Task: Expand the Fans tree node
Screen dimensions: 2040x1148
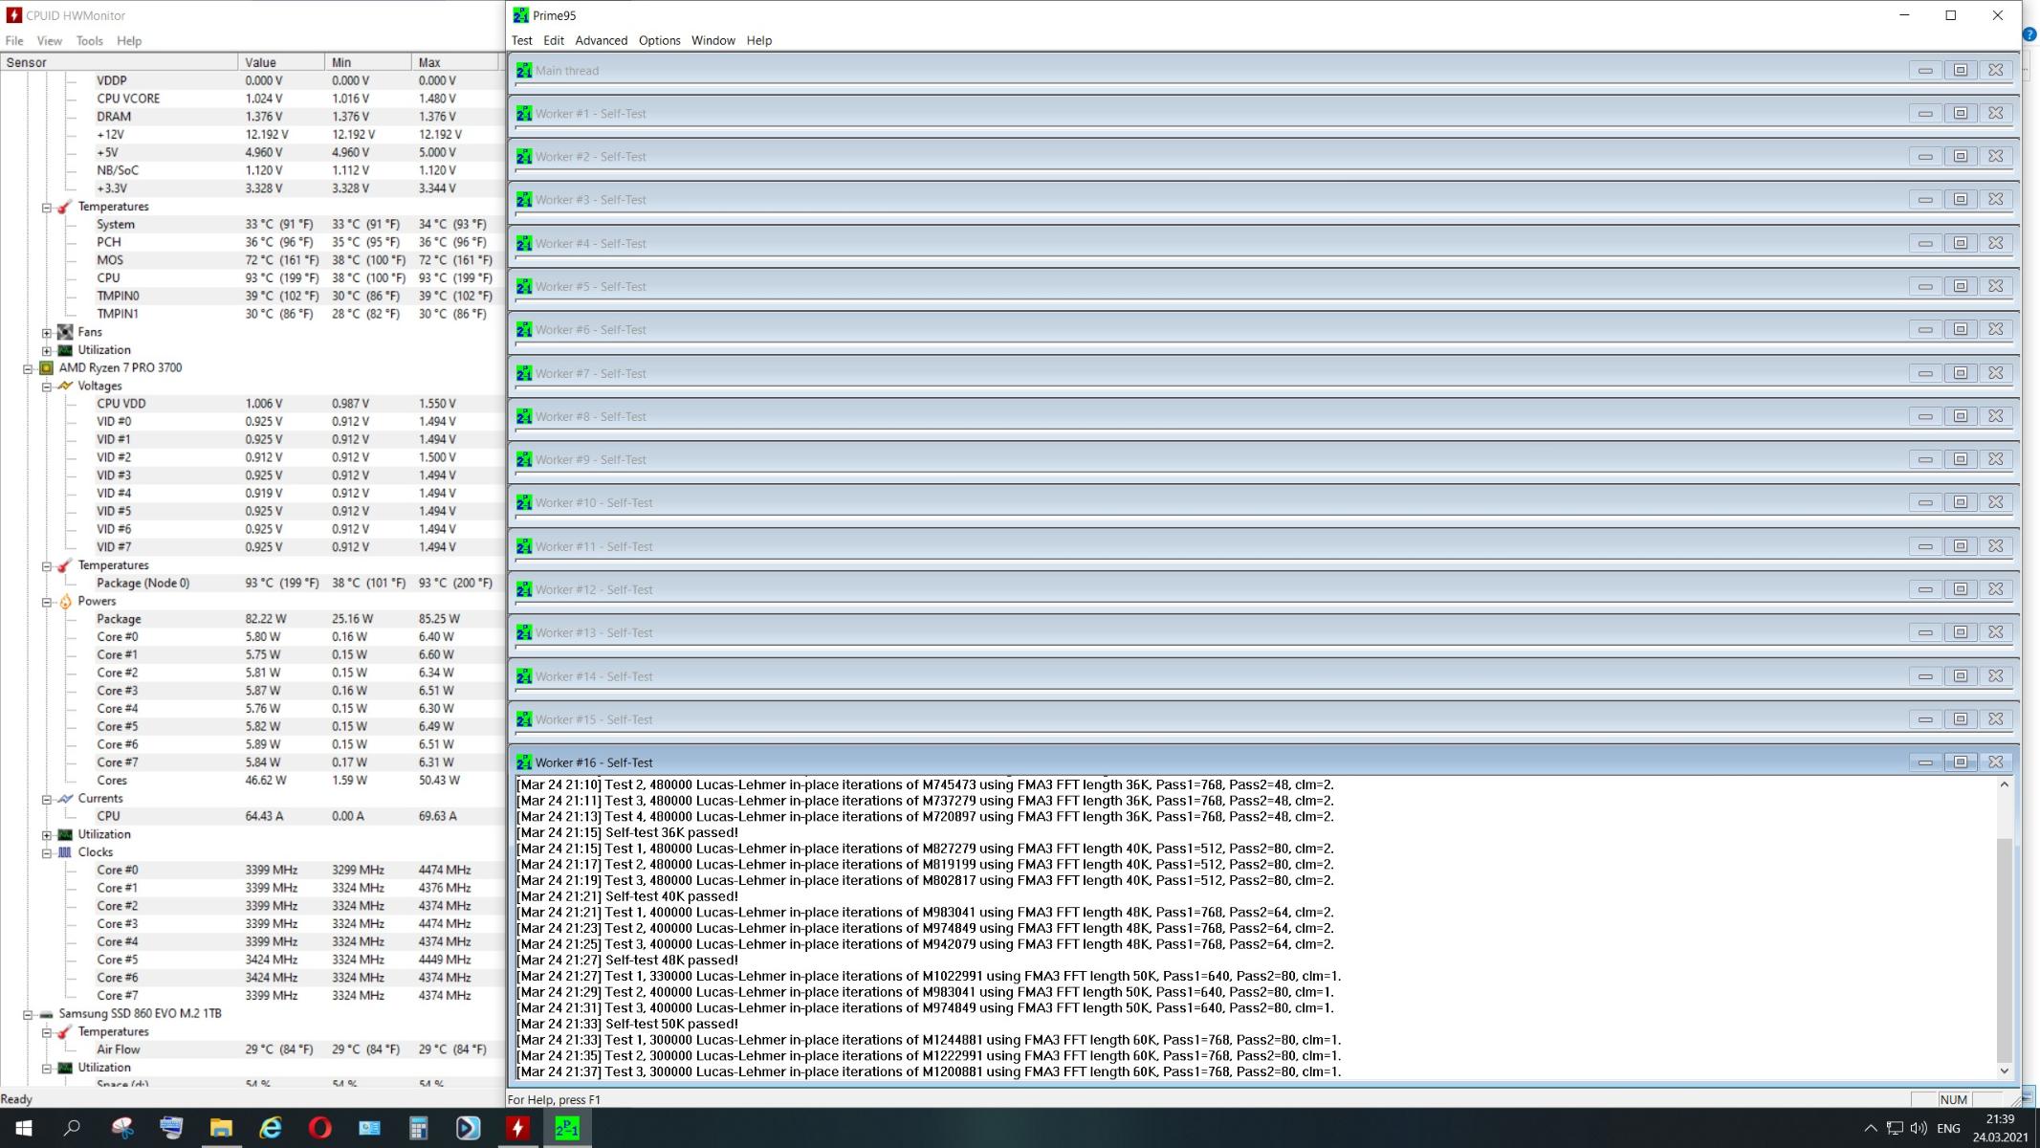Action: tap(46, 332)
